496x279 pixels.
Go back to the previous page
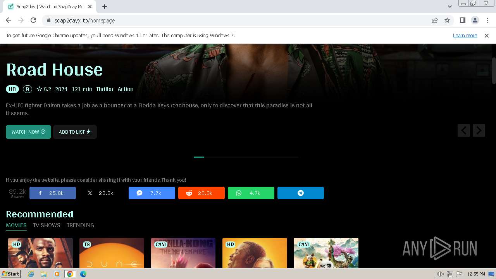[9, 21]
